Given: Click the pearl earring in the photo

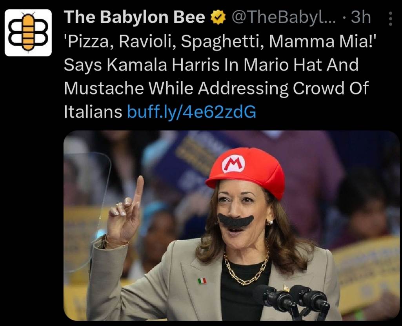Looking at the screenshot, I should [x=271, y=222].
